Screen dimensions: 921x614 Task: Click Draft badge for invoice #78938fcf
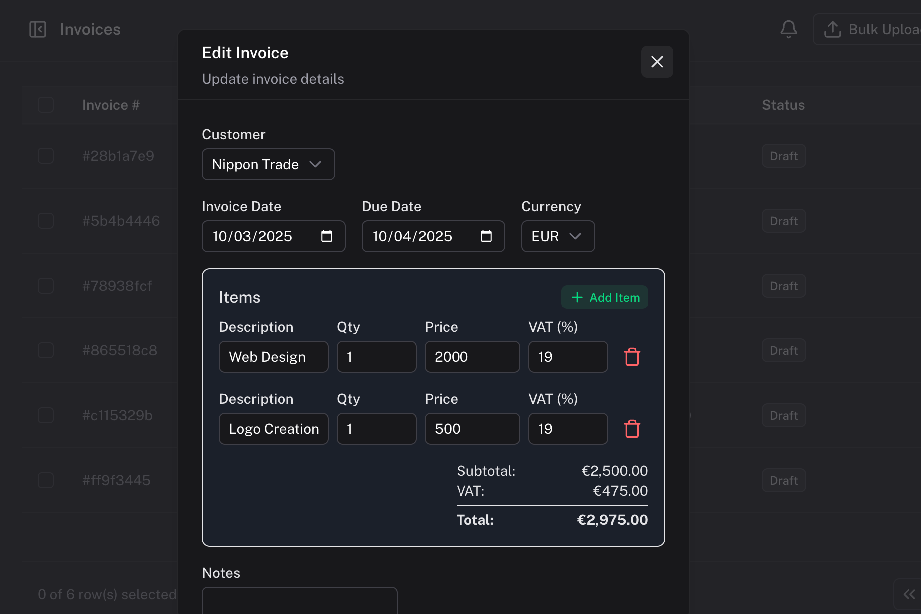coord(784,286)
